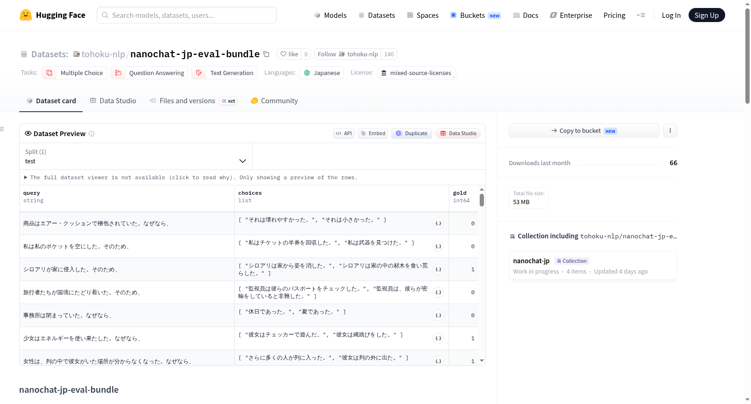
Task: Click the Sign Up button
Action: coord(706,15)
